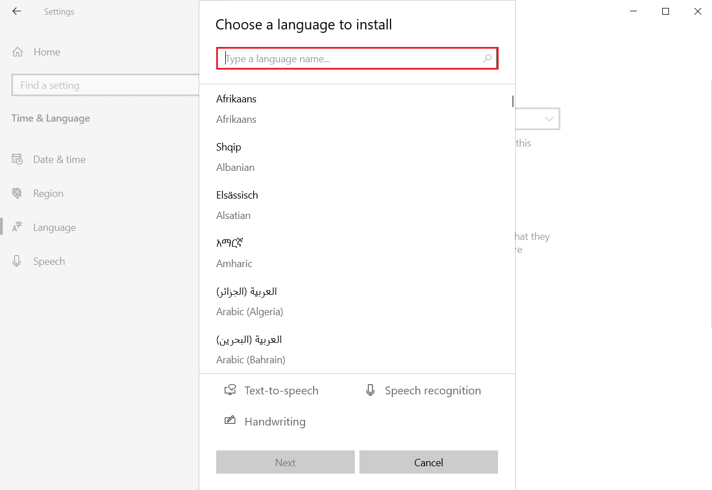Select the Language characters icon
The height and width of the screenshot is (490, 712).
click(x=17, y=227)
